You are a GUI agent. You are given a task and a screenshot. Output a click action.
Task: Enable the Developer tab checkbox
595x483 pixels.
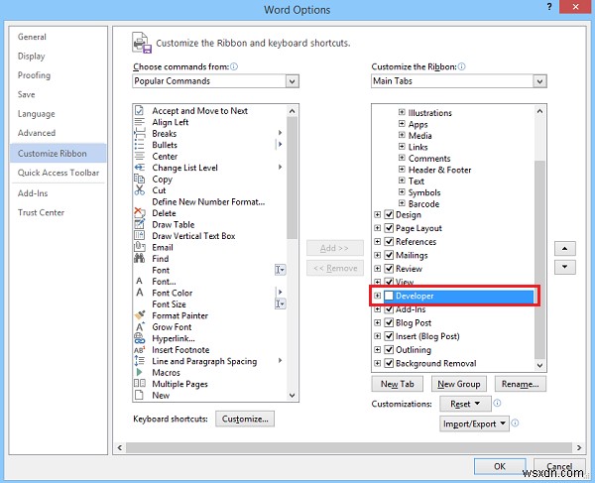[389, 296]
